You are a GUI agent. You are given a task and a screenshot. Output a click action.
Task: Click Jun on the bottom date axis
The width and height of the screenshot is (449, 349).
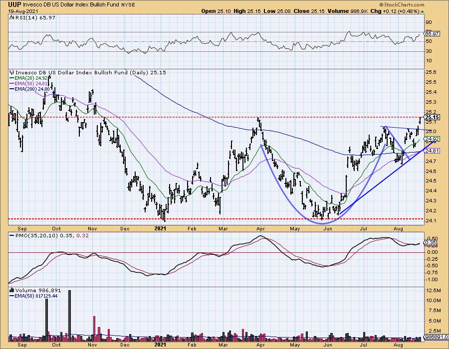[x=328, y=345]
